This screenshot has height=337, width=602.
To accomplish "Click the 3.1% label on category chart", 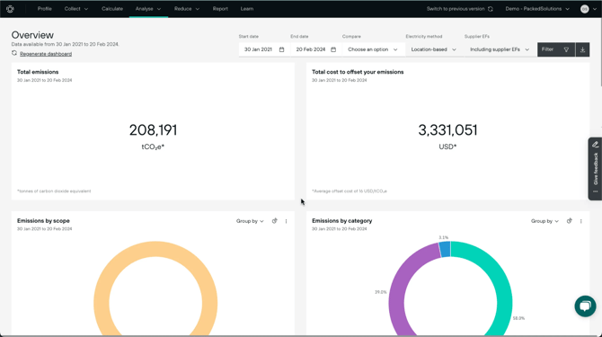I will click(x=444, y=237).
